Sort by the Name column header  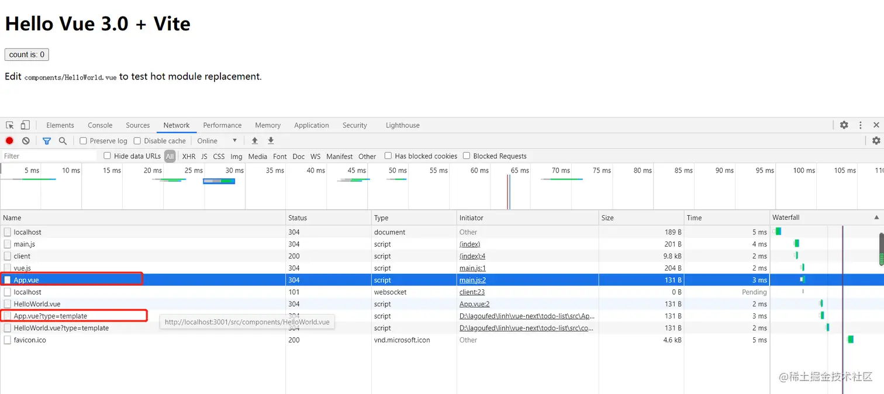(x=143, y=217)
